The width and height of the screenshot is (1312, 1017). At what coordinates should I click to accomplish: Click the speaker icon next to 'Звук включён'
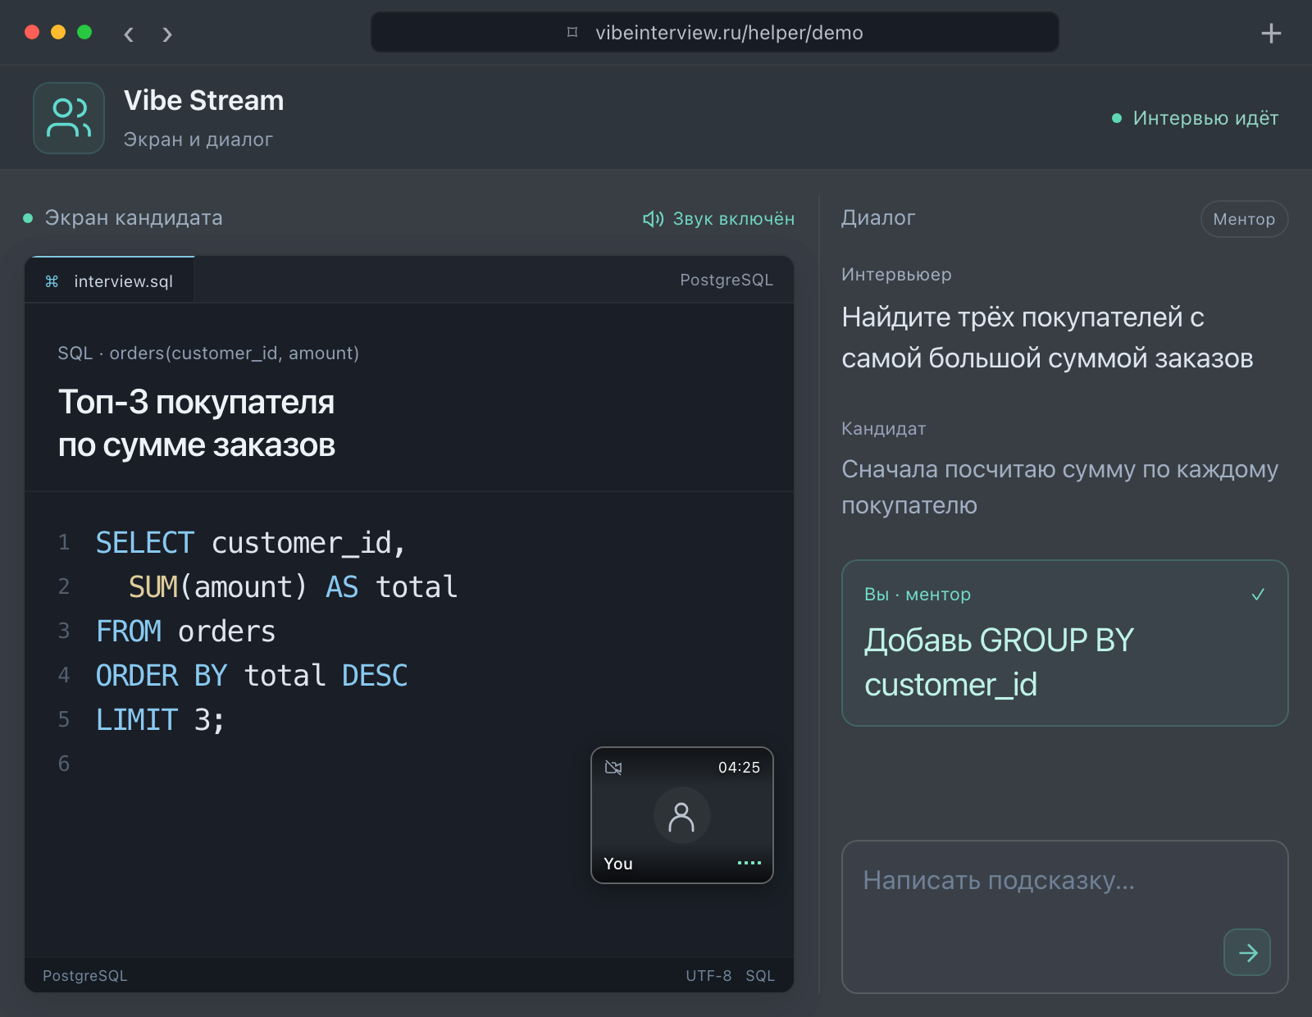(653, 218)
